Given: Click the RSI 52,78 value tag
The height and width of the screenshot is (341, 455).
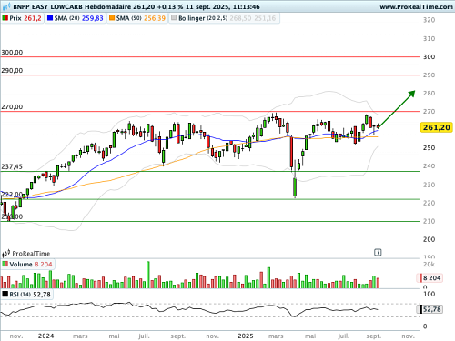Looking at the screenshot, I should [430, 309].
